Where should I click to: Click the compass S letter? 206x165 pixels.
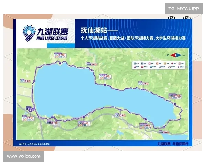184,55
